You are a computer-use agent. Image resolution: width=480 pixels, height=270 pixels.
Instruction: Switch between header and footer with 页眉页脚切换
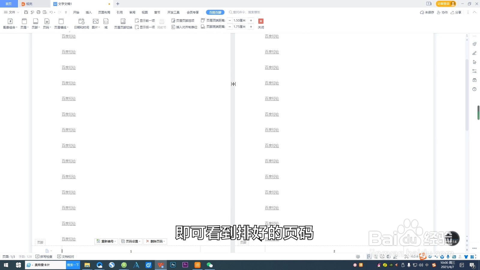tap(123, 24)
